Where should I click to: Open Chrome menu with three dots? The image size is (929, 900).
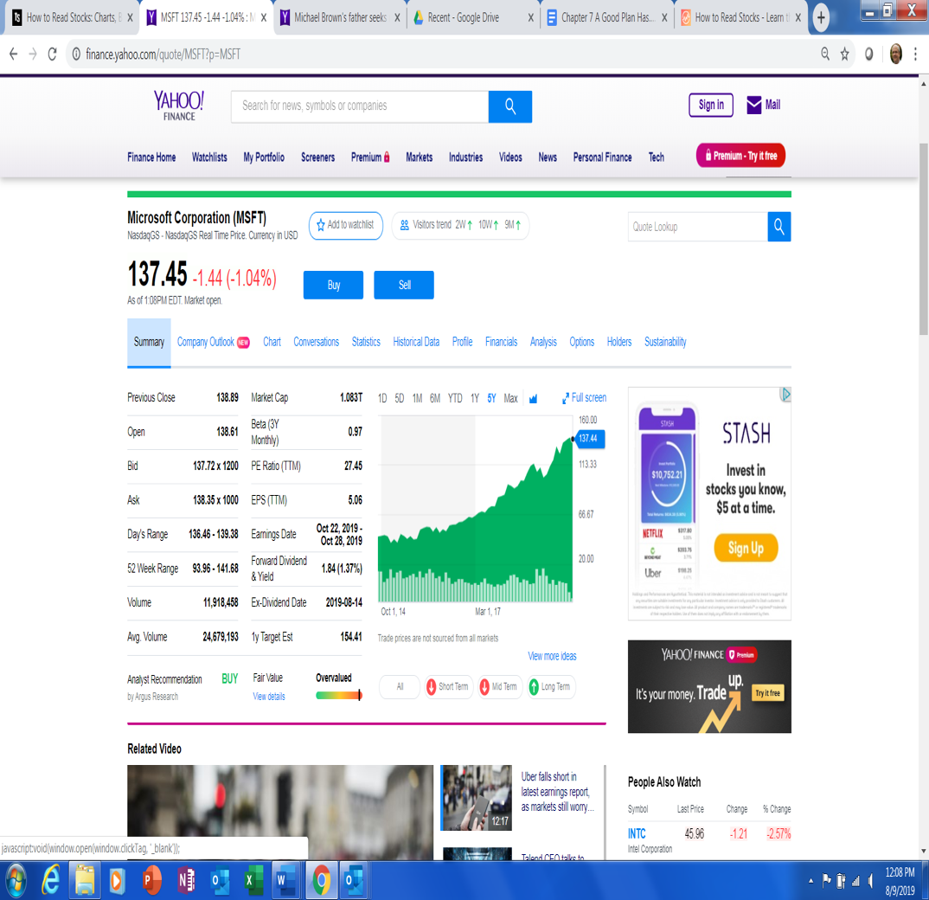point(915,55)
